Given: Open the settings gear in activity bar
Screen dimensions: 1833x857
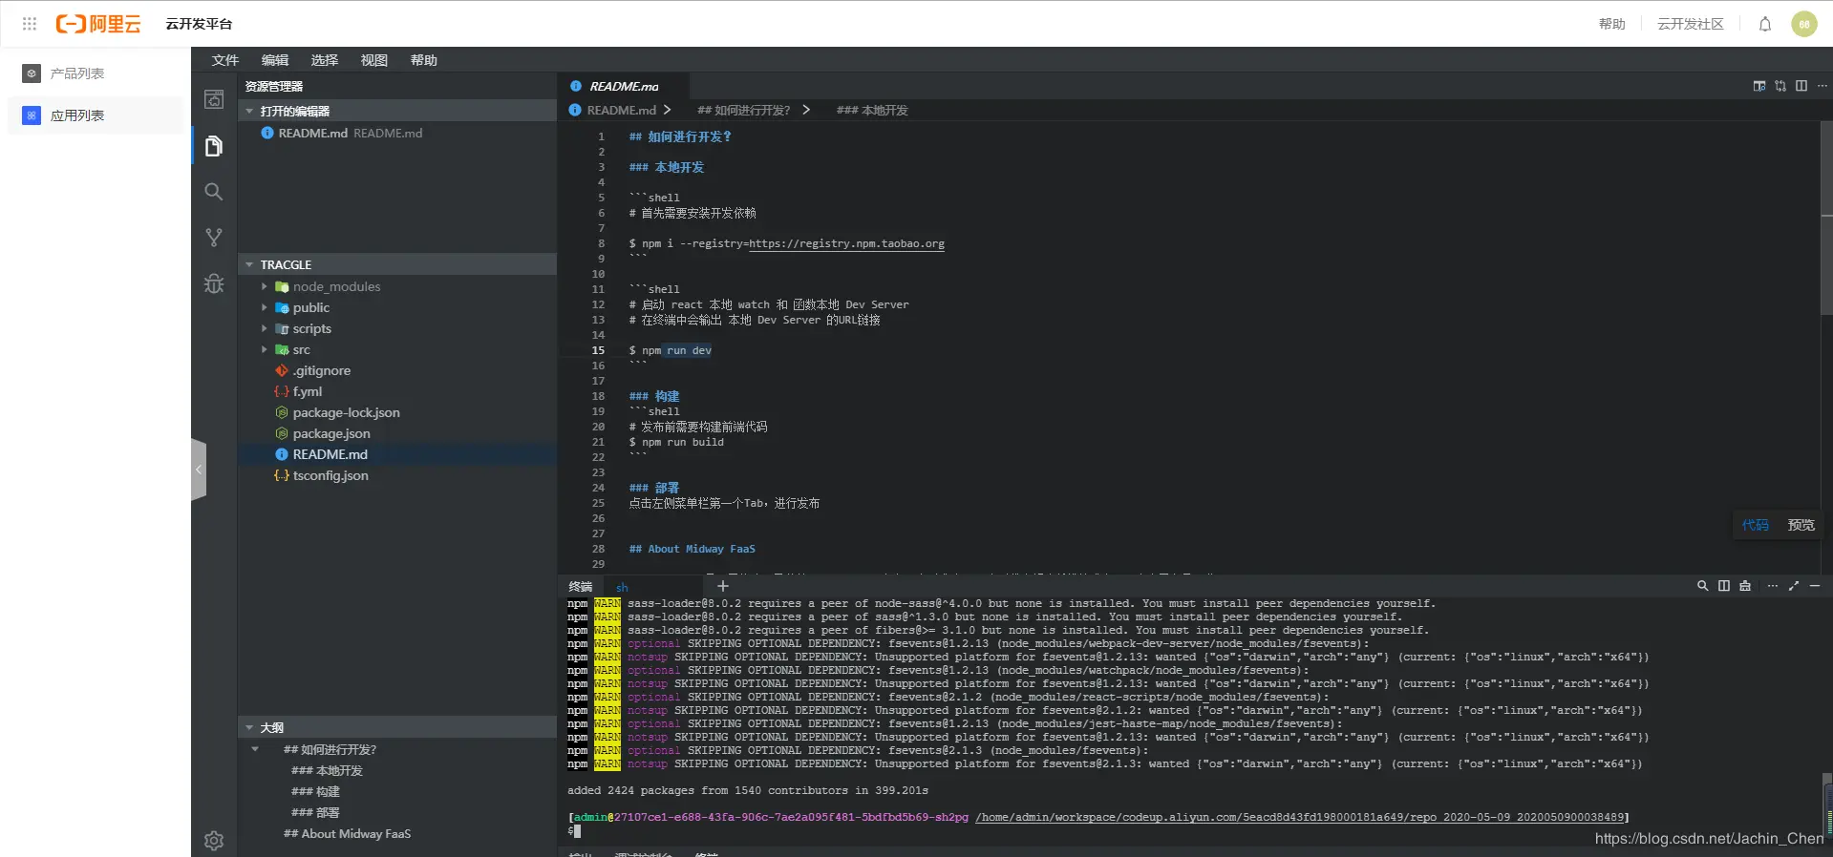Looking at the screenshot, I should pos(214,841).
